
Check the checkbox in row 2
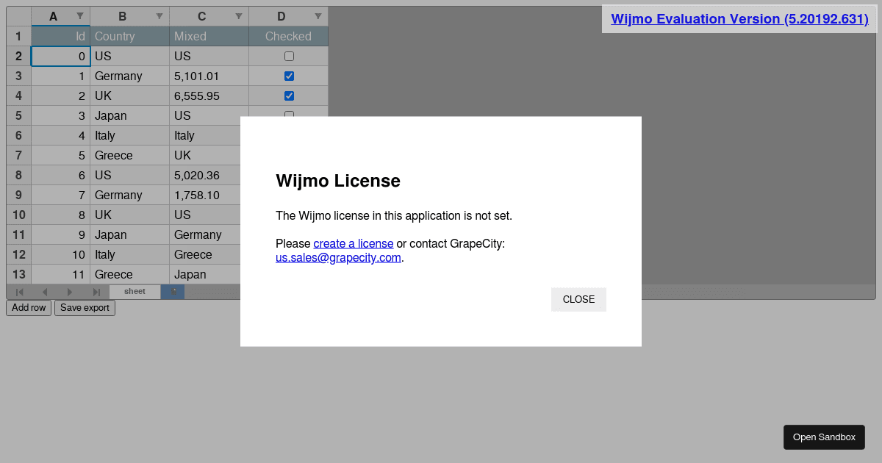(289, 56)
